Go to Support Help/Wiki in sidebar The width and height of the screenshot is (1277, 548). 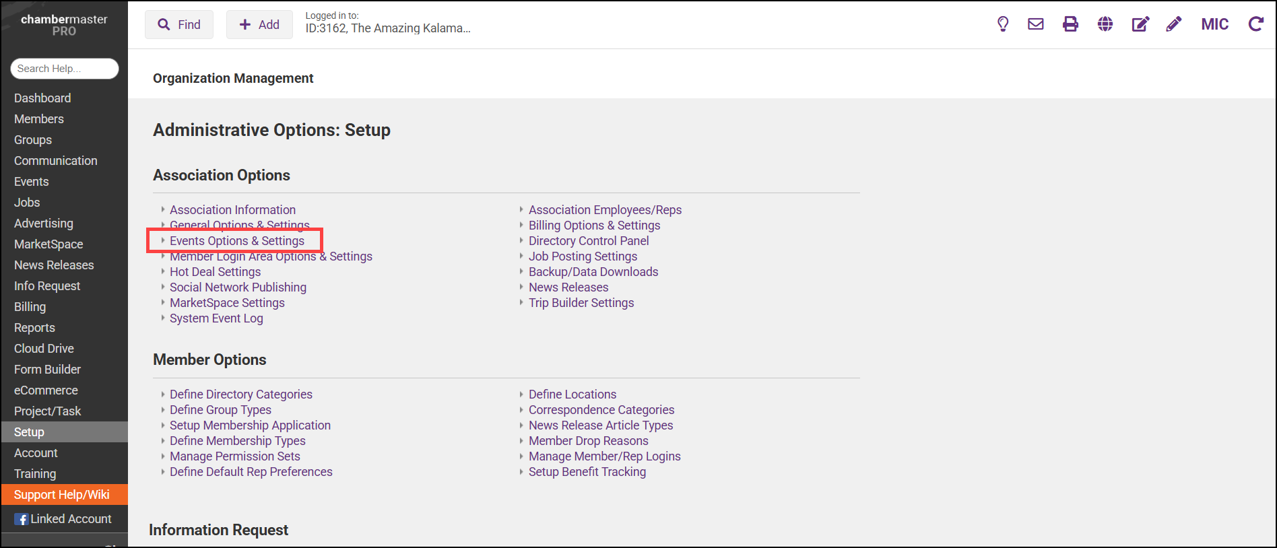click(61, 495)
